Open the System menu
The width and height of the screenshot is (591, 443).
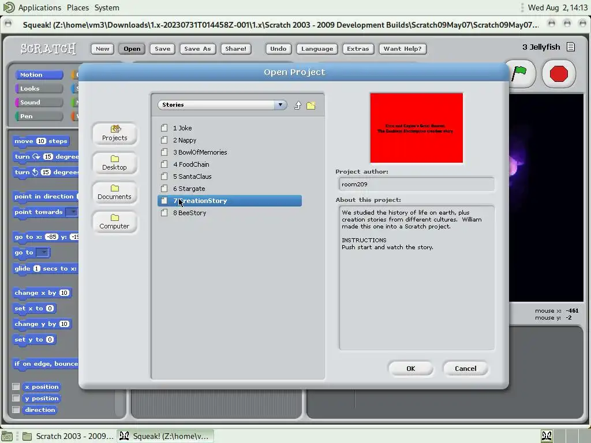107,7
